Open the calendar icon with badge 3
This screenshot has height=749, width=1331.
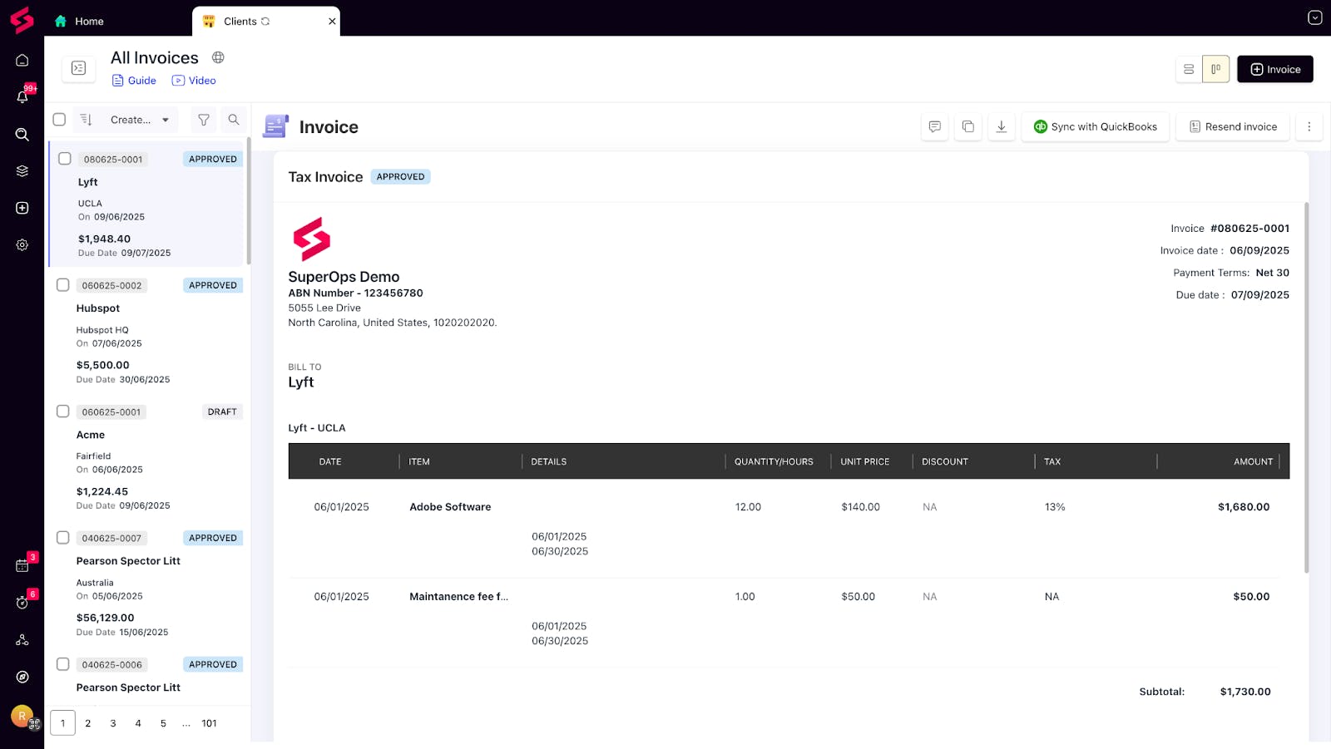point(22,566)
